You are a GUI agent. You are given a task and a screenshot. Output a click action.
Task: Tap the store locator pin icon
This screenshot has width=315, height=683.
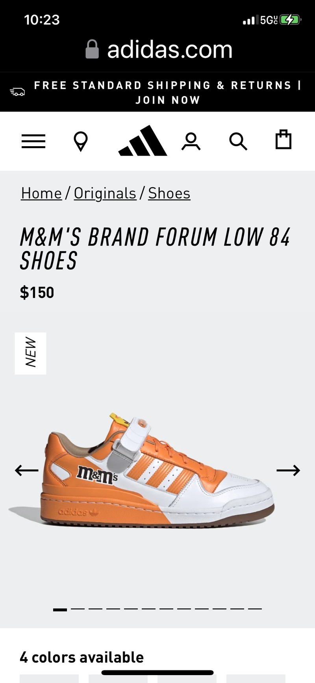pyautogui.click(x=81, y=141)
